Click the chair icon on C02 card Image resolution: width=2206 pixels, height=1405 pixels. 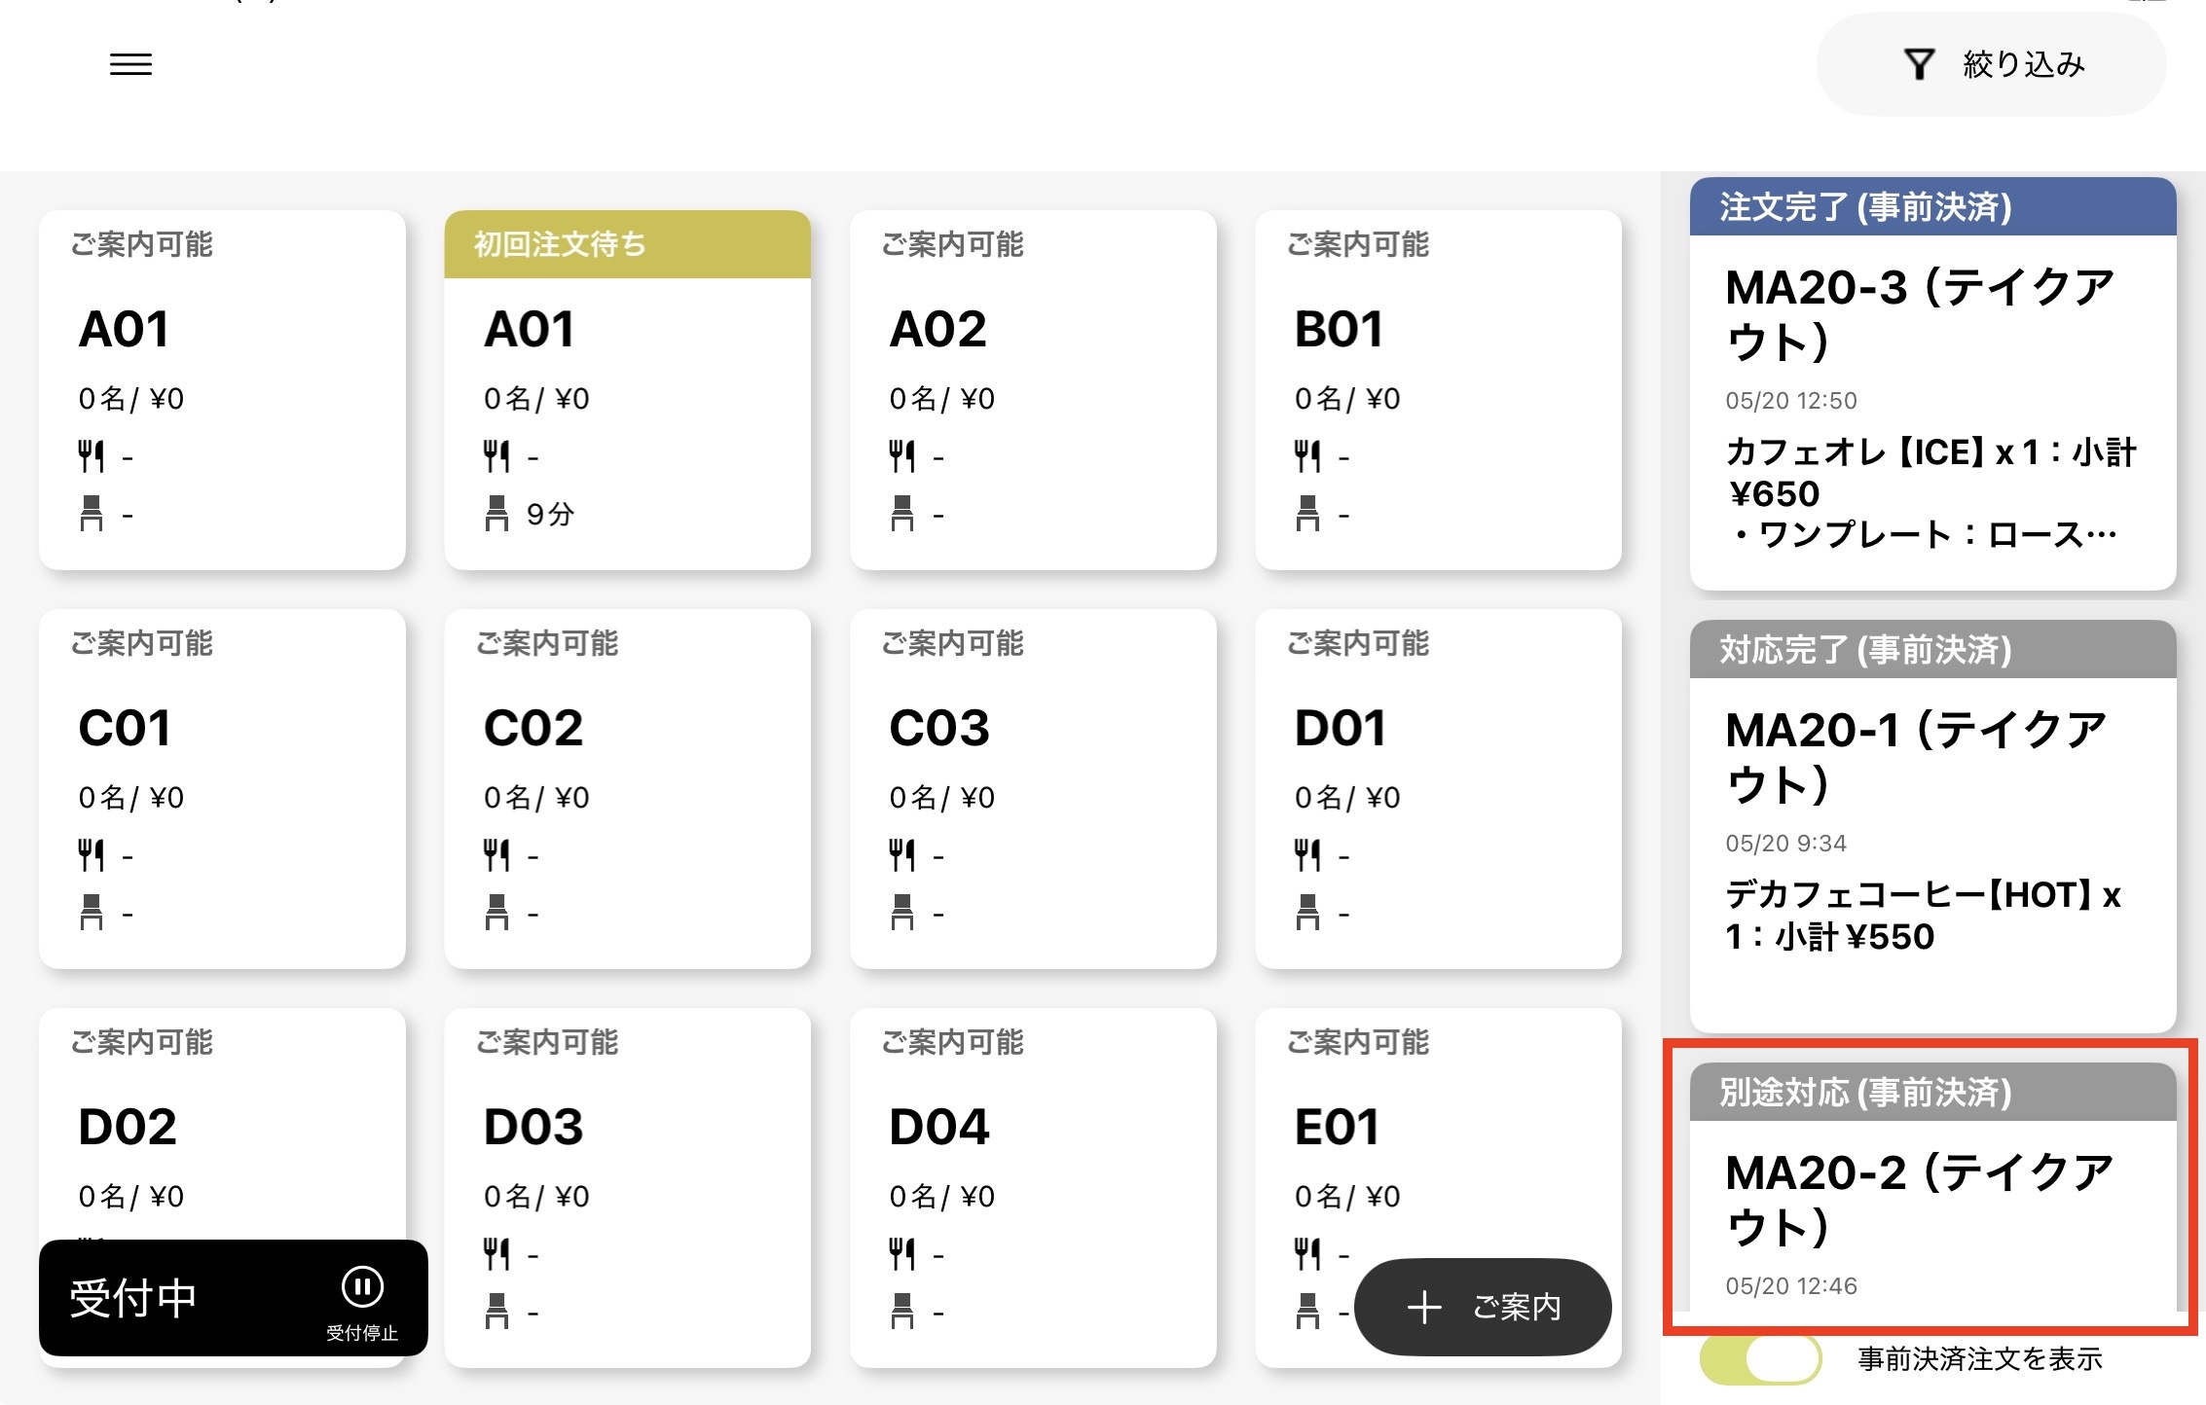pos(496,912)
